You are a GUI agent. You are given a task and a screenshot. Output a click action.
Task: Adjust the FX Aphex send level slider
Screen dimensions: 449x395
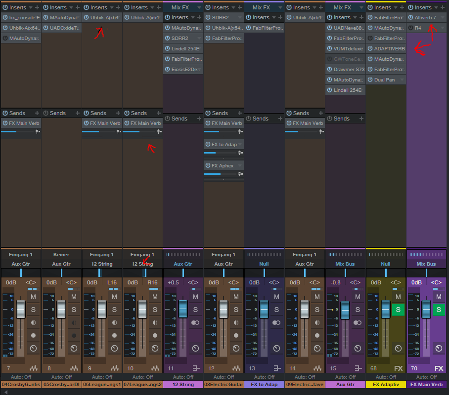pos(221,174)
